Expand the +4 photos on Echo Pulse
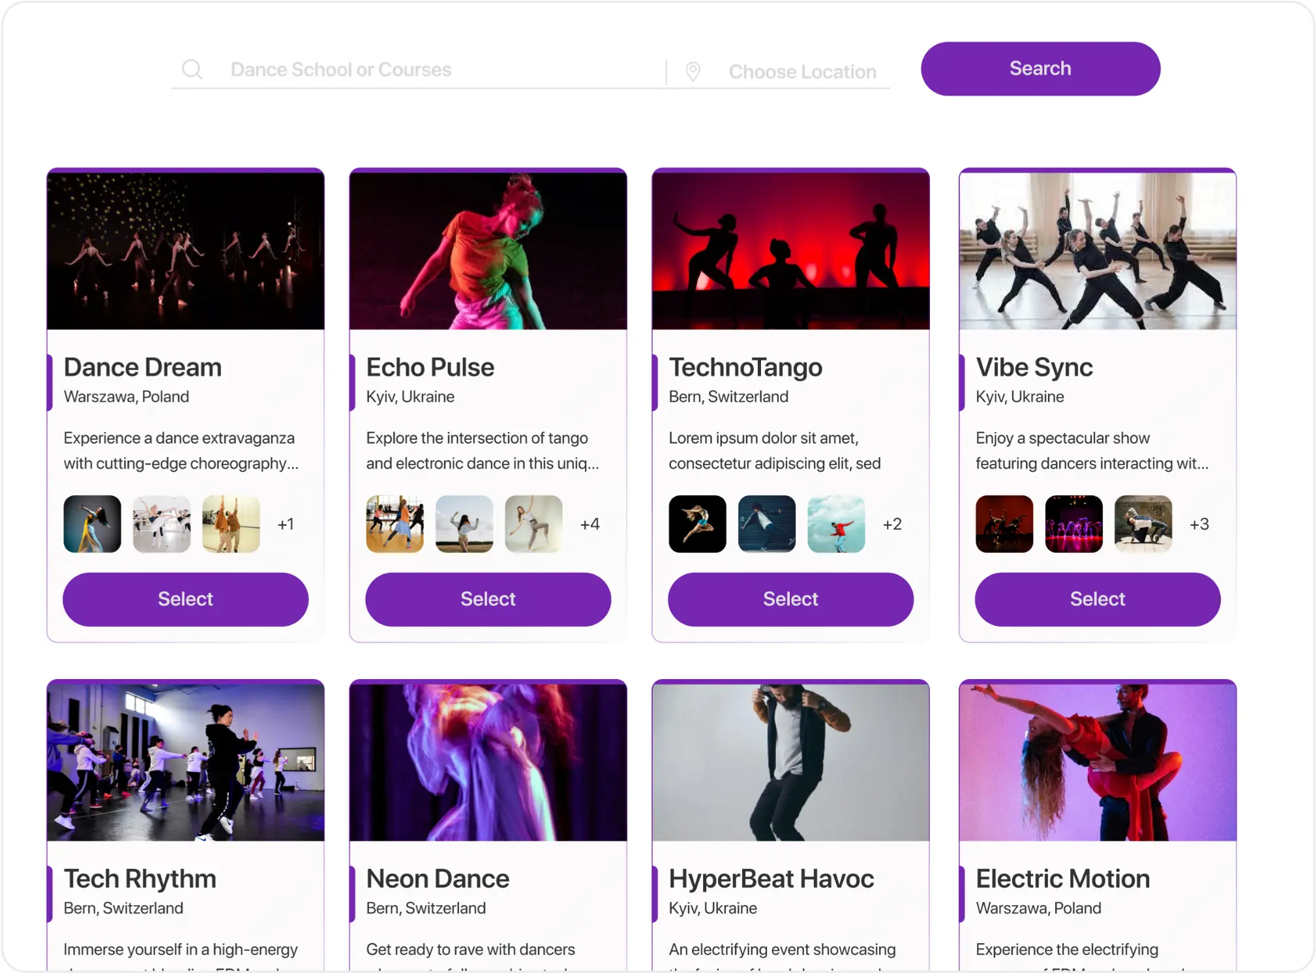 click(590, 524)
